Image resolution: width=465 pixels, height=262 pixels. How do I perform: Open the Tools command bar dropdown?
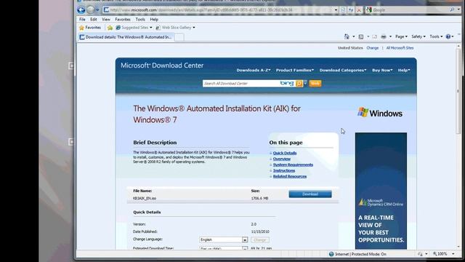click(x=436, y=36)
